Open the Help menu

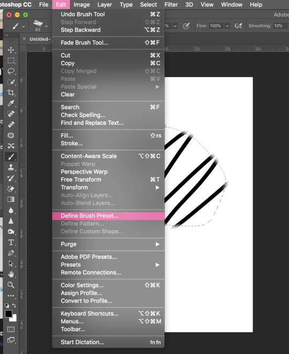pos(256,4)
